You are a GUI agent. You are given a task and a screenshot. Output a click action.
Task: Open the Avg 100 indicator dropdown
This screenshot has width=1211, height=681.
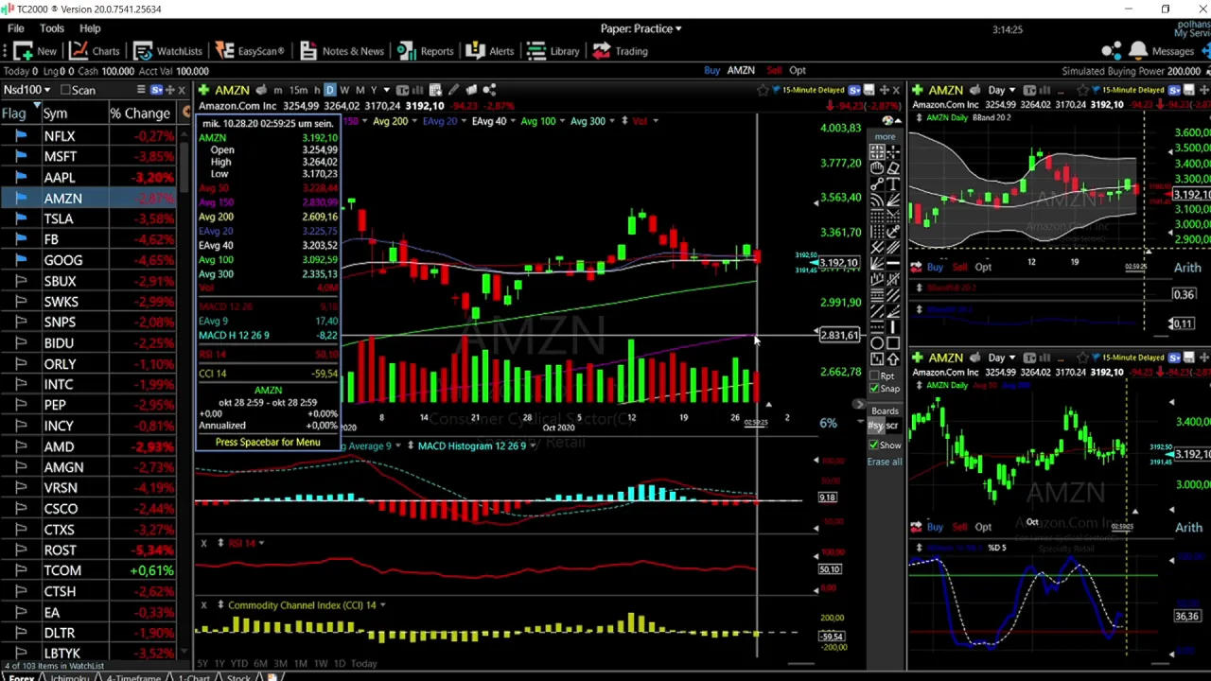[x=543, y=121]
